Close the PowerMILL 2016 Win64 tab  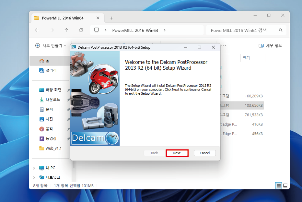click(98, 18)
